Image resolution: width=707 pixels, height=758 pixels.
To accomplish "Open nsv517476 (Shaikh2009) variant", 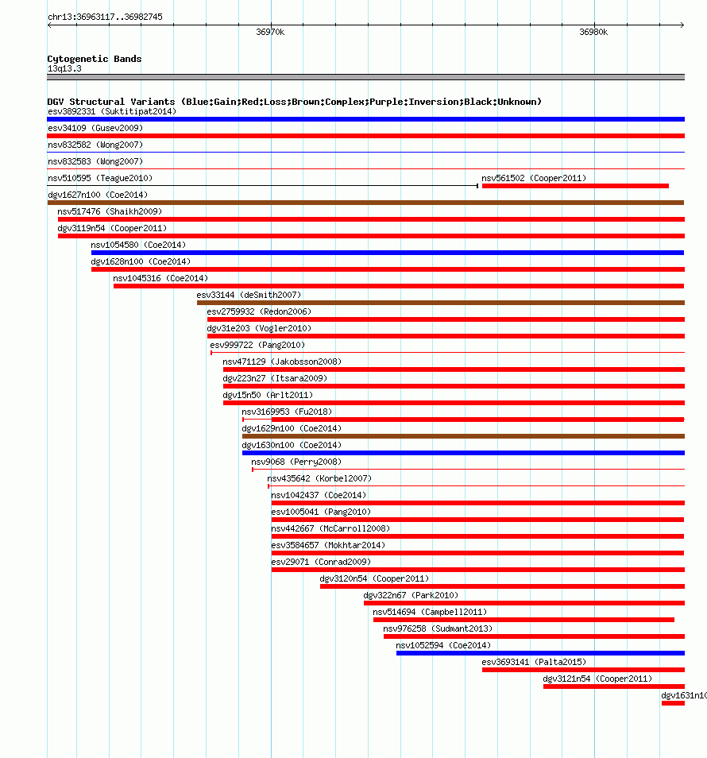I will [x=110, y=211].
